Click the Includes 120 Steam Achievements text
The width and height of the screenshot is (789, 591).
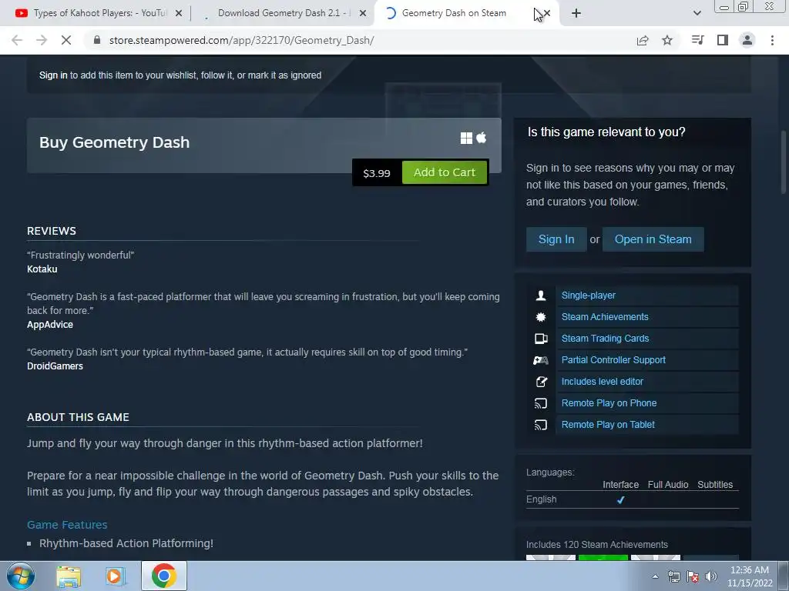[x=597, y=545]
